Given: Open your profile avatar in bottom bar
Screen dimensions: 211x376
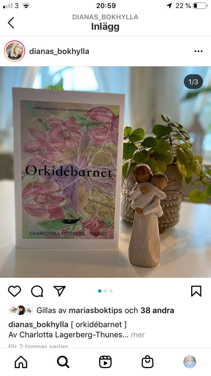Looking at the screenshot, I should click(x=190, y=362).
